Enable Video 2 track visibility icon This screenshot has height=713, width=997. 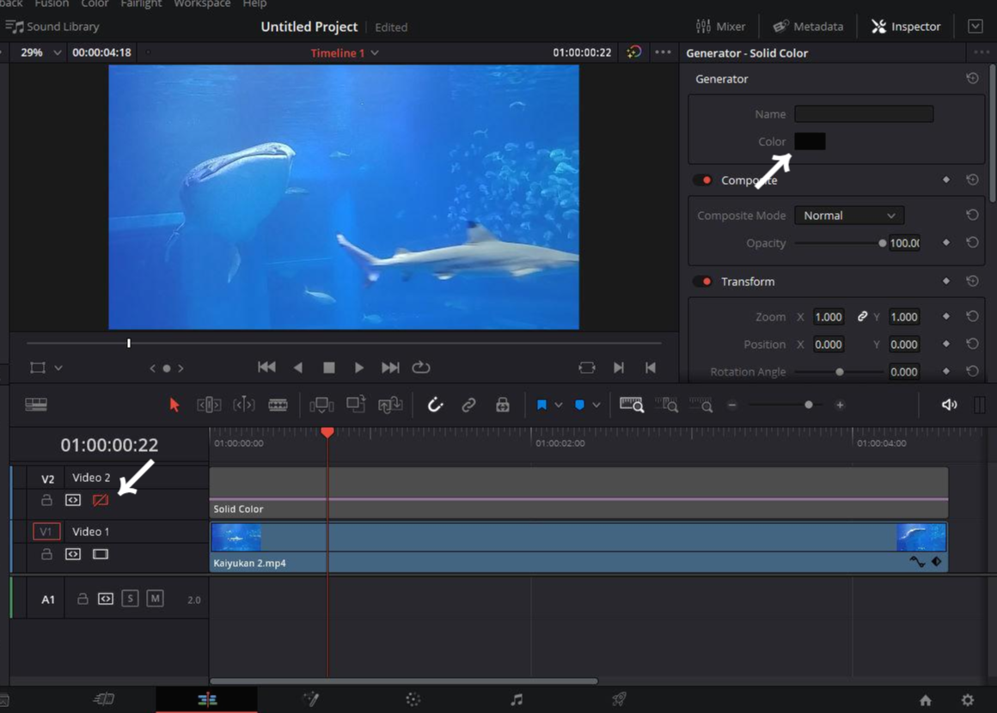point(101,501)
